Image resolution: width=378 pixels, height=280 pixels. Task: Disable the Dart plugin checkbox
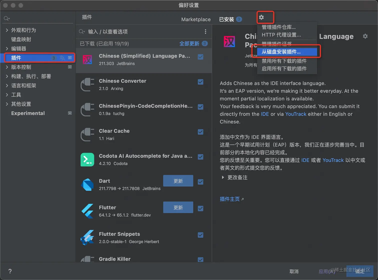200,182
